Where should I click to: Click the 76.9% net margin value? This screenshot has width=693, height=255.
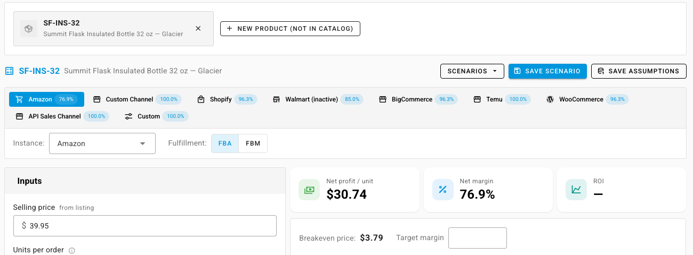pyautogui.click(x=477, y=194)
